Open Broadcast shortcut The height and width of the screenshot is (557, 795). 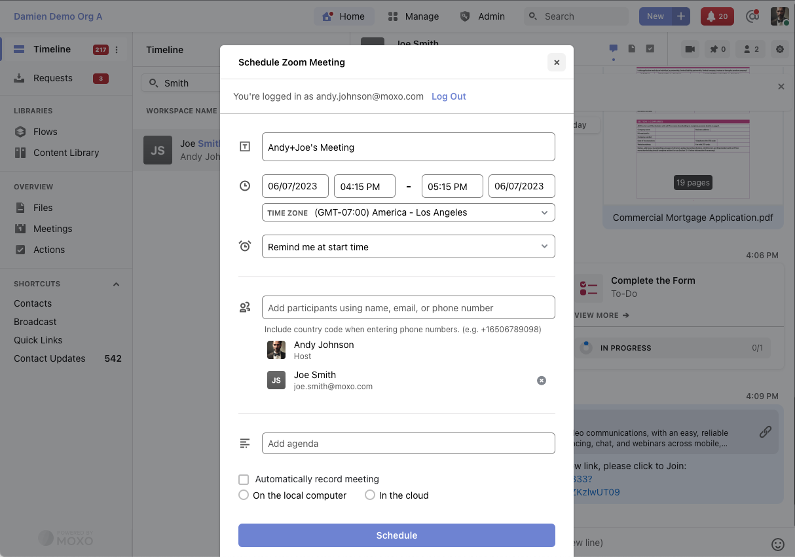35,322
